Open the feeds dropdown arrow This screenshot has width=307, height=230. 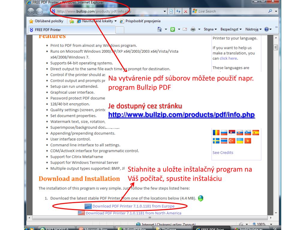click(x=179, y=29)
